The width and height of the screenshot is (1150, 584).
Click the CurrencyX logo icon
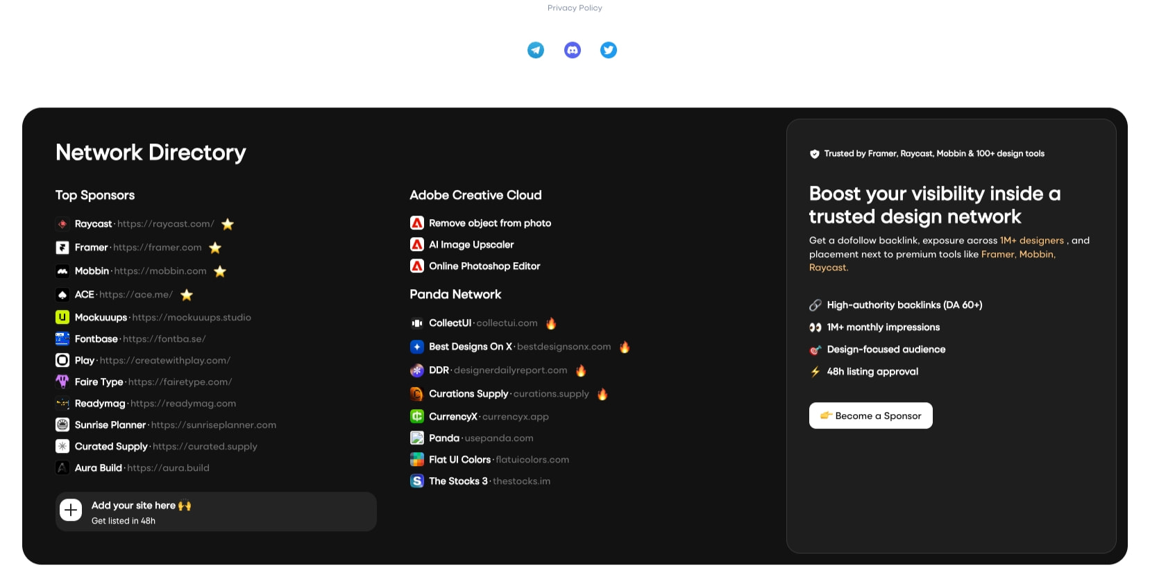(x=417, y=416)
